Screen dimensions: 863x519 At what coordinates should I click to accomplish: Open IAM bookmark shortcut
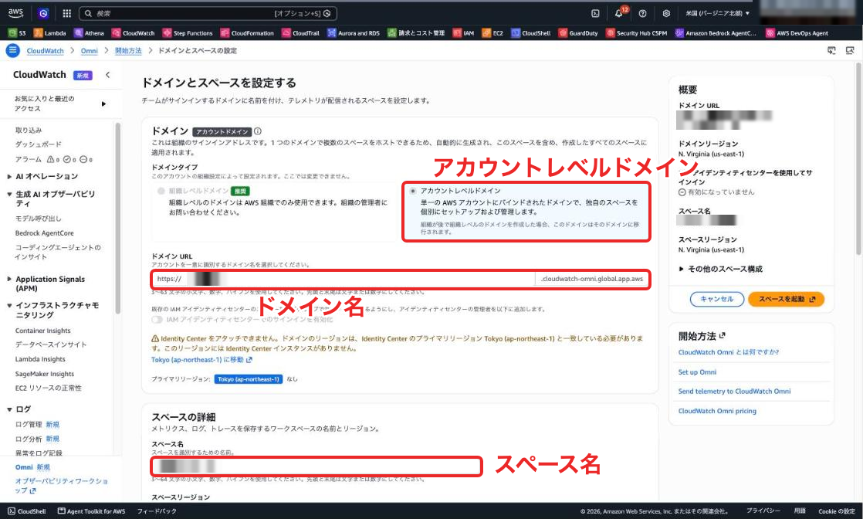[463, 33]
